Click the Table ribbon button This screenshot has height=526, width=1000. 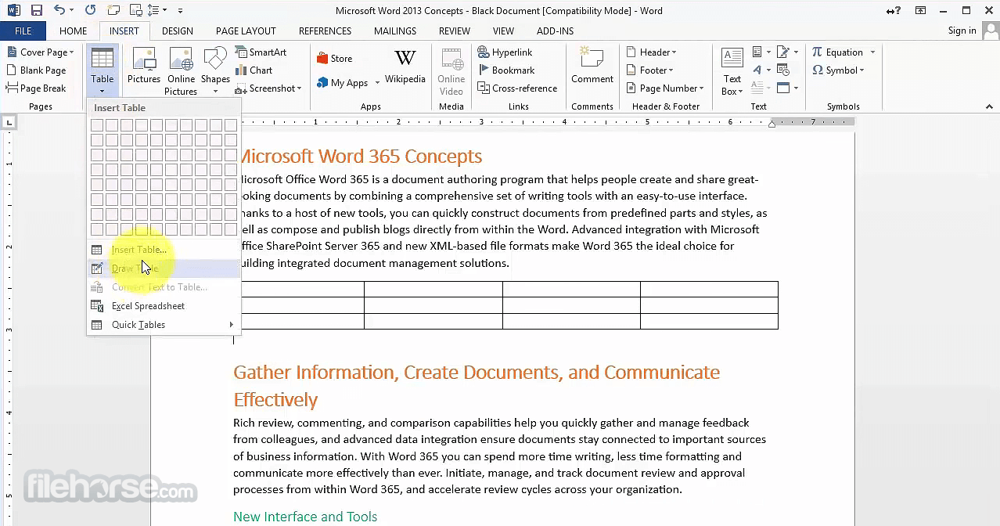tap(103, 70)
